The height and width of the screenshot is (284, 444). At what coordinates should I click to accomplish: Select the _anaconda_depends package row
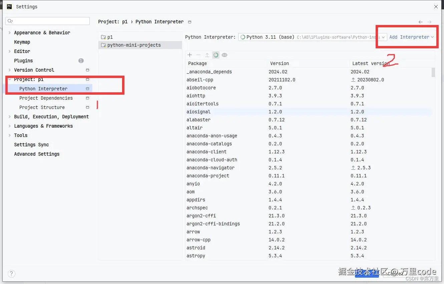309,72
